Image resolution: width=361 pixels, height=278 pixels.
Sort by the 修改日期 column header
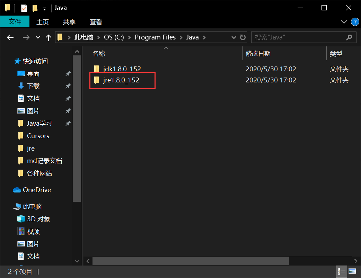click(258, 54)
